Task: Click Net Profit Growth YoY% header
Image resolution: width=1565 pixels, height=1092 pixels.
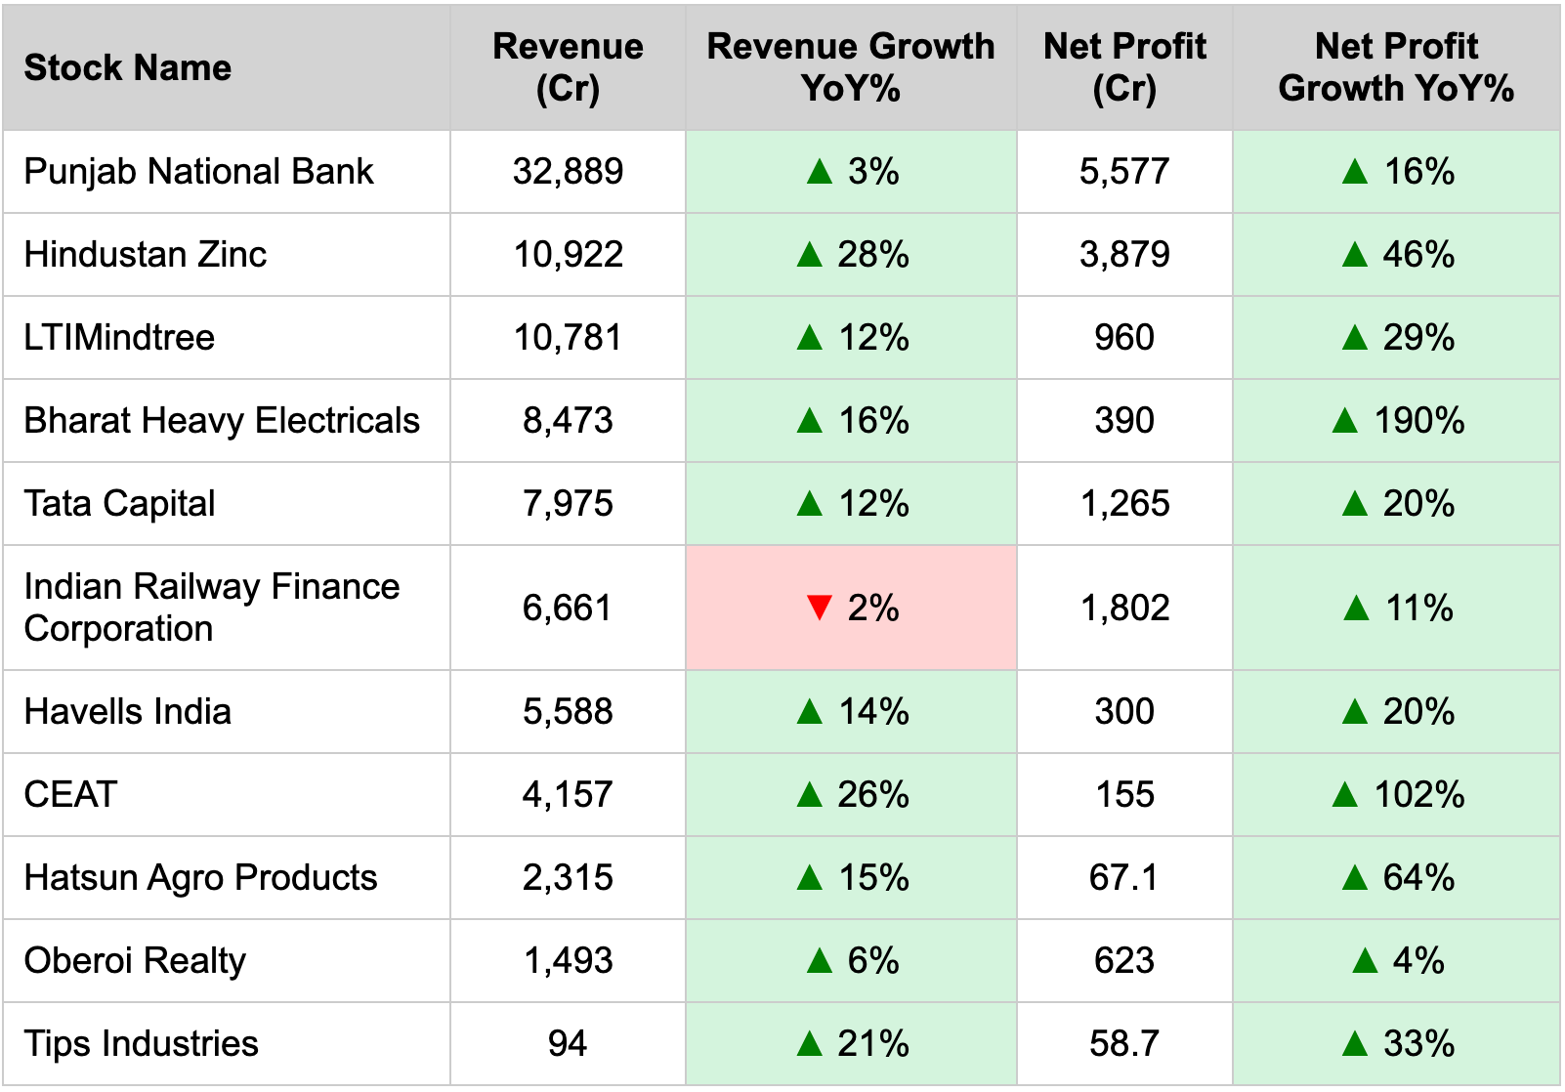Action: pos(1396,67)
